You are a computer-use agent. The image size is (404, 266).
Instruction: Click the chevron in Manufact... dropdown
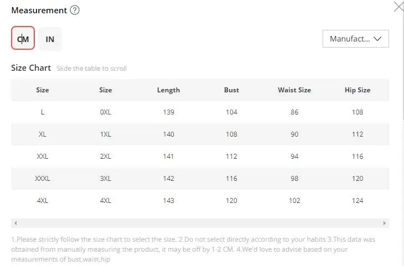[377, 39]
